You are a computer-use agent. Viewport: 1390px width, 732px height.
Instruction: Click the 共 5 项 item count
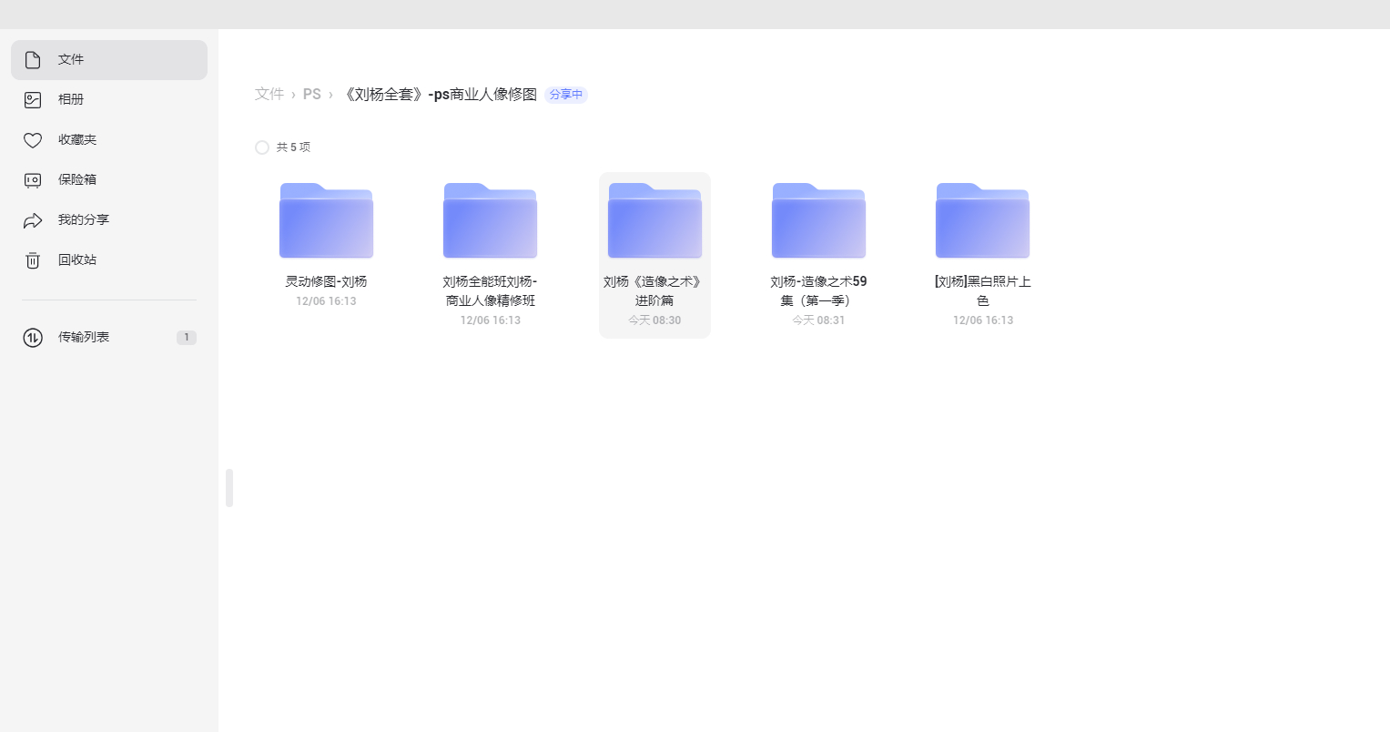click(x=293, y=147)
